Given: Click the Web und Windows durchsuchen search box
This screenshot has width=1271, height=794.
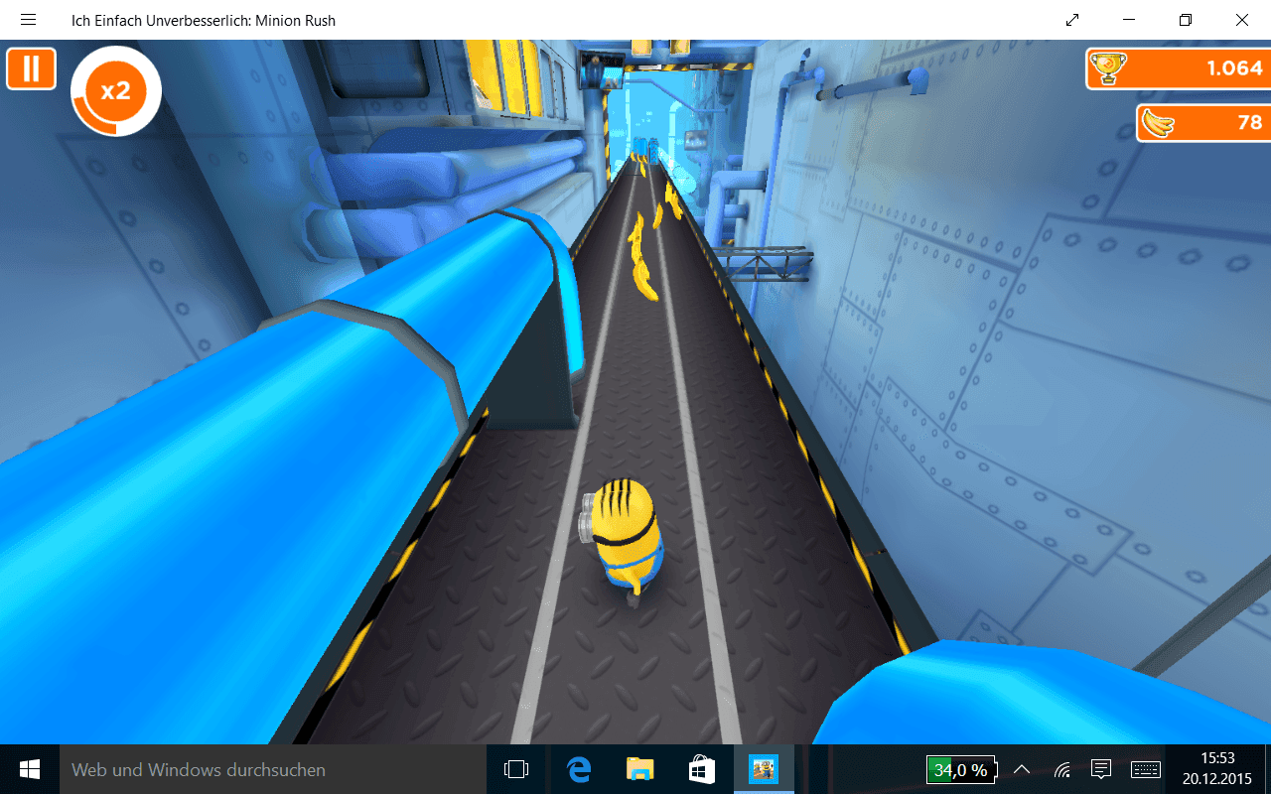Looking at the screenshot, I should [x=273, y=769].
